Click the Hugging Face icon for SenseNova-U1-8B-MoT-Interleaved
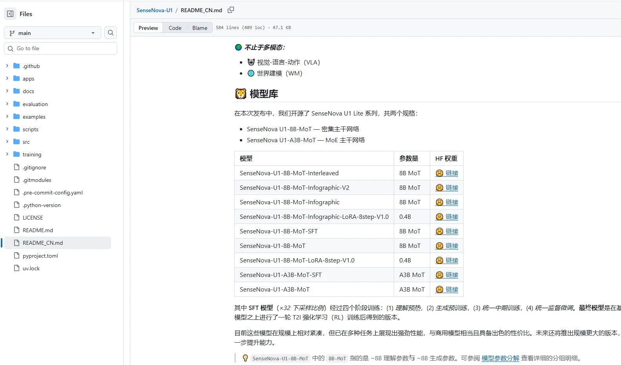Screen dimensions: 621x365 [440, 173]
